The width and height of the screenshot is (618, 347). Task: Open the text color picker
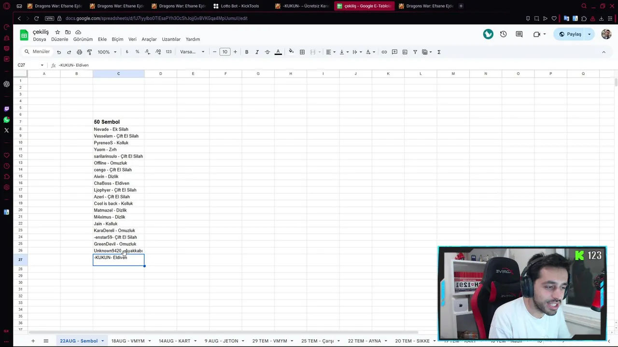(278, 52)
